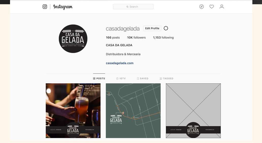Image resolution: width=262 pixels, height=143 pixels.
Task: Click the Instagram camera logo icon
Action: [x=45, y=7]
